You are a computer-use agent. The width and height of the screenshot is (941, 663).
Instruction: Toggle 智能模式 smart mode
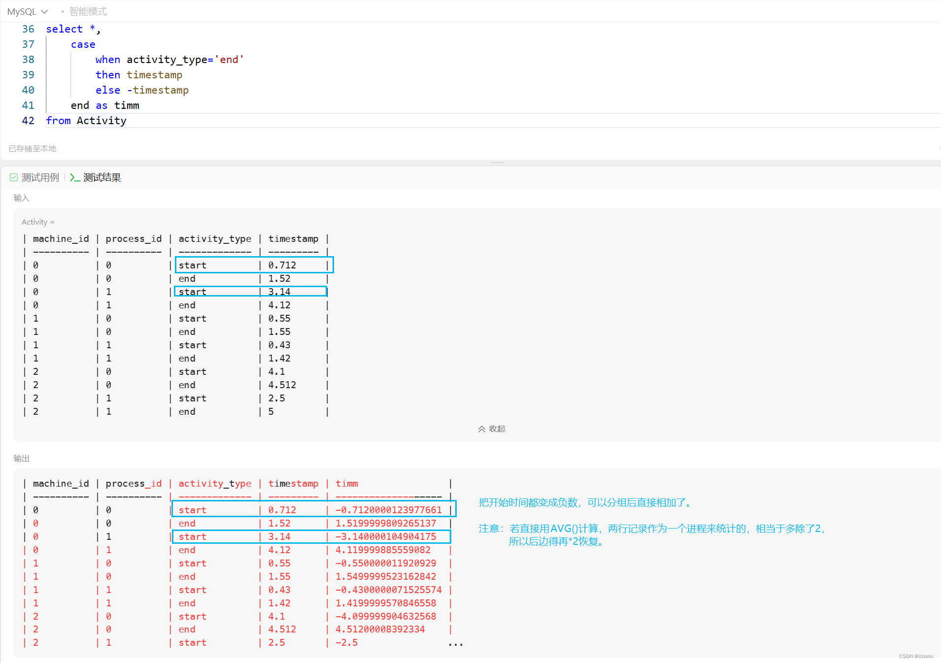(88, 11)
